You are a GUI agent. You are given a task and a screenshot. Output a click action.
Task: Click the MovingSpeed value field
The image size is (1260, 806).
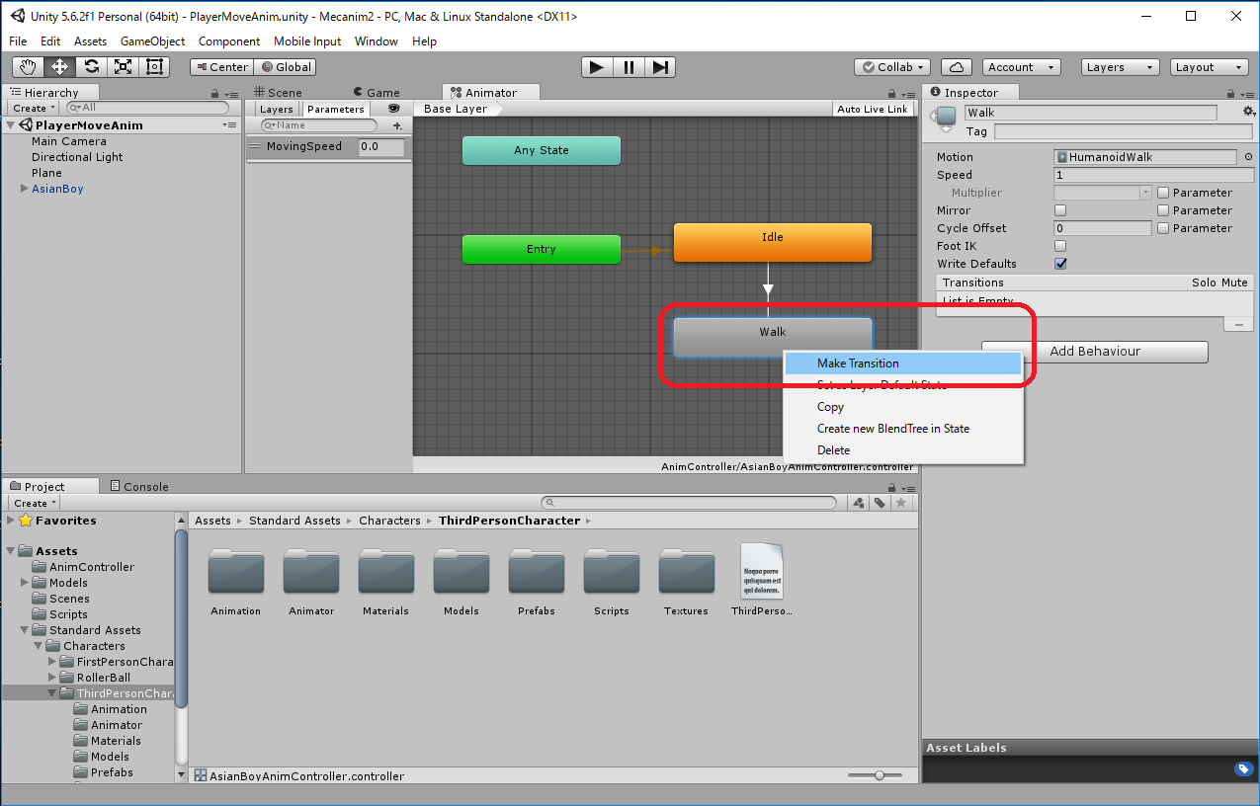(380, 146)
